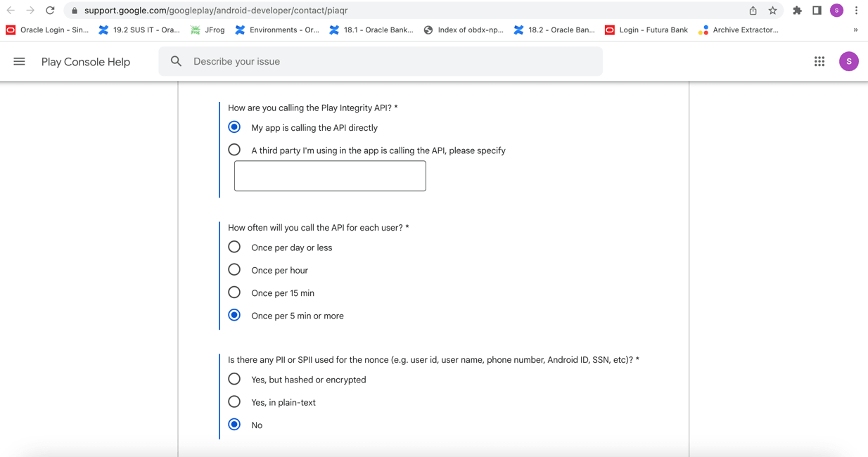Image resolution: width=868 pixels, height=457 pixels.
Task: Choose "Once per hour" option
Action: (x=234, y=270)
